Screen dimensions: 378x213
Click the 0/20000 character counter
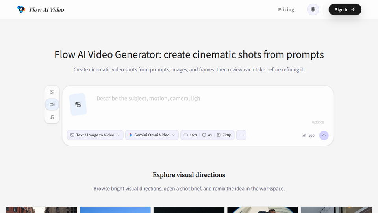(x=318, y=122)
